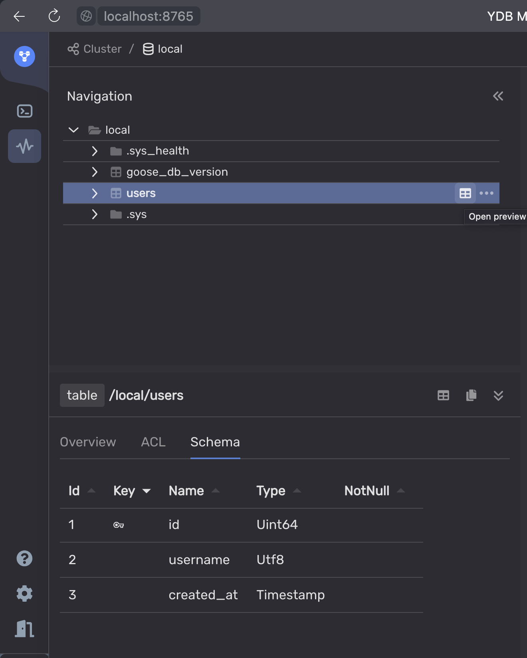Click Open preview icon on users row
Image resolution: width=527 pixels, height=658 pixels.
coord(465,193)
